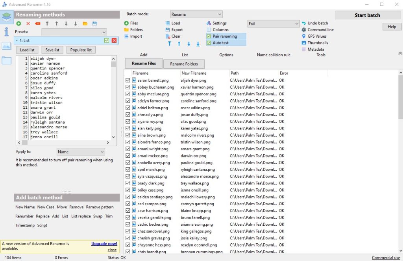Click the red X delete method icon
Screen dimensions: 403x261
[28, 24]
